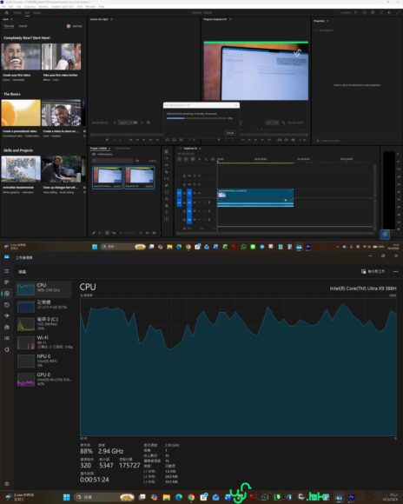
Task: Open the Premiere Home icon
Action: coord(6,12)
